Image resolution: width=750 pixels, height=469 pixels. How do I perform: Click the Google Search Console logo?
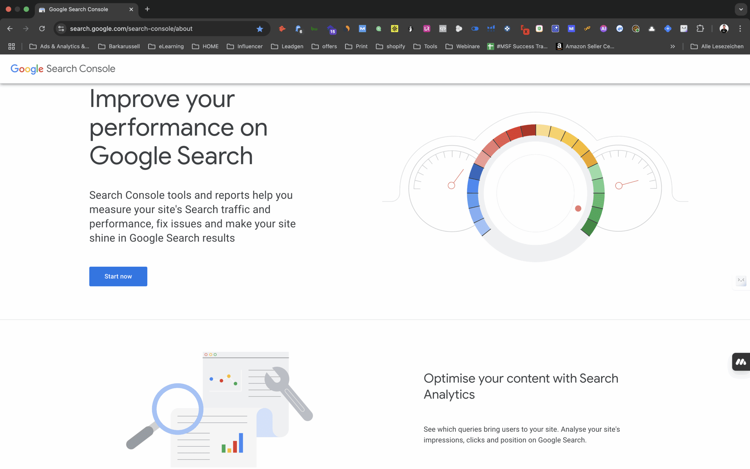point(63,69)
